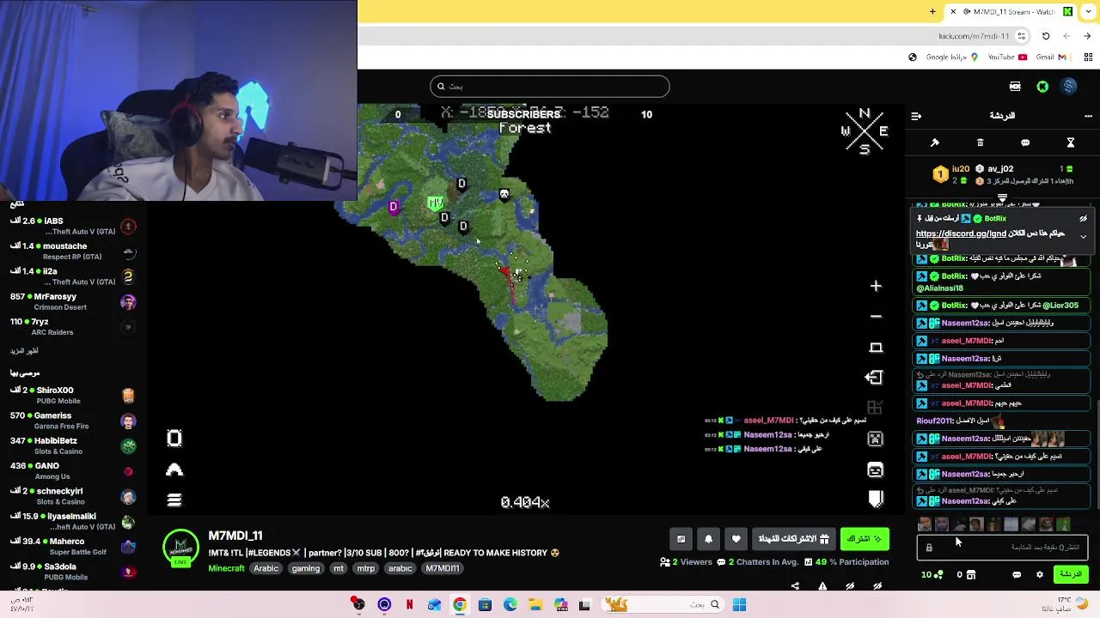Select the Arabic tag
The image size is (1100, 618).
[x=266, y=568]
